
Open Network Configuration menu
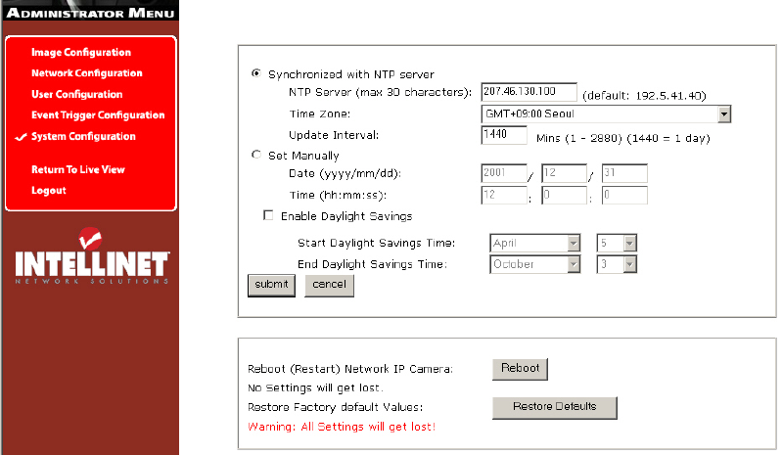[x=87, y=73]
